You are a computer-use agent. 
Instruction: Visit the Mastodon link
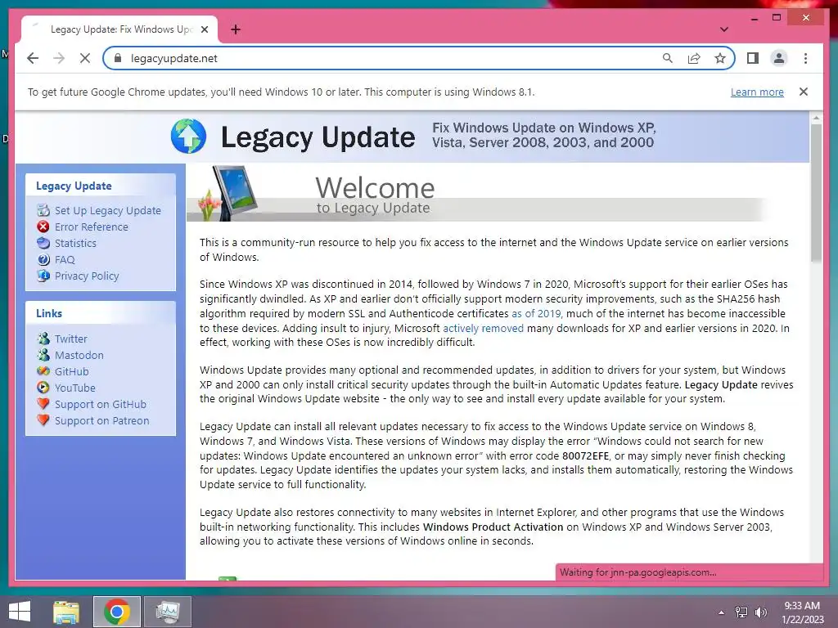pos(79,355)
